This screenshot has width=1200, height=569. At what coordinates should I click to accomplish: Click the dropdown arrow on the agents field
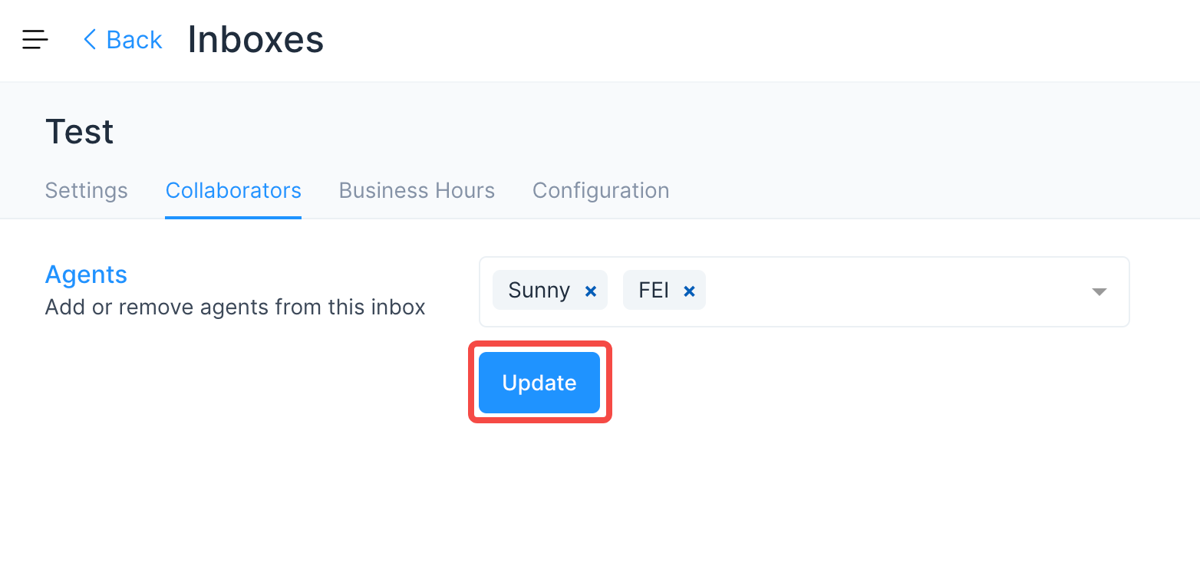click(x=1099, y=291)
